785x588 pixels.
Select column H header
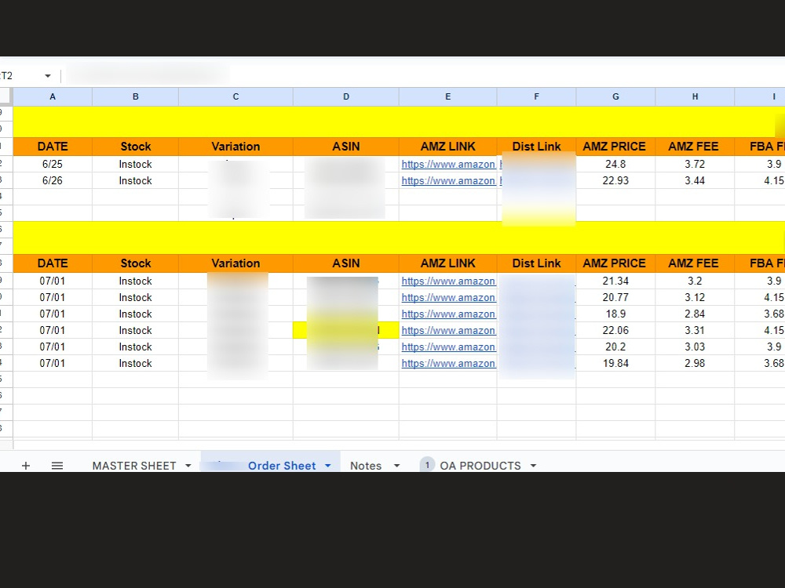[x=695, y=96]
